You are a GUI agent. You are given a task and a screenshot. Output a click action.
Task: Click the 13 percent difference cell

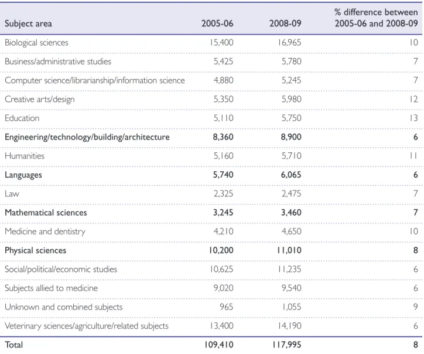(x=413, y=118)
